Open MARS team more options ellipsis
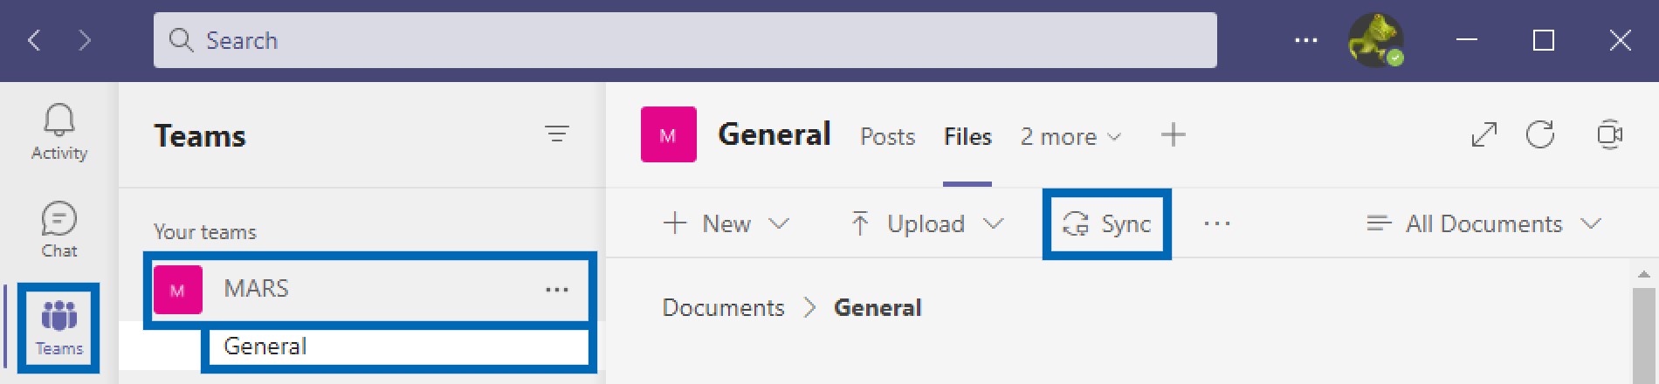1659x384 pixels. (557, 289)
